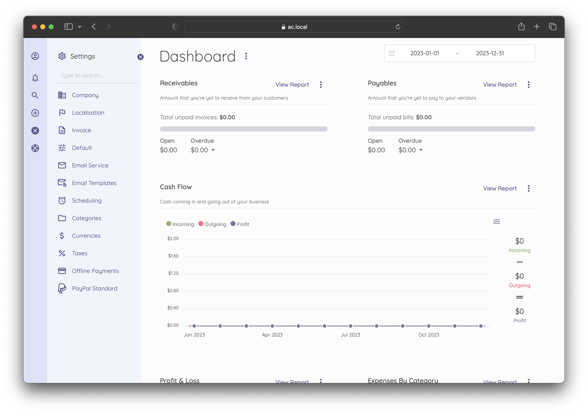
Task: Toggle the Outgoing series in chart legend
Action: [x=212, y=224]
